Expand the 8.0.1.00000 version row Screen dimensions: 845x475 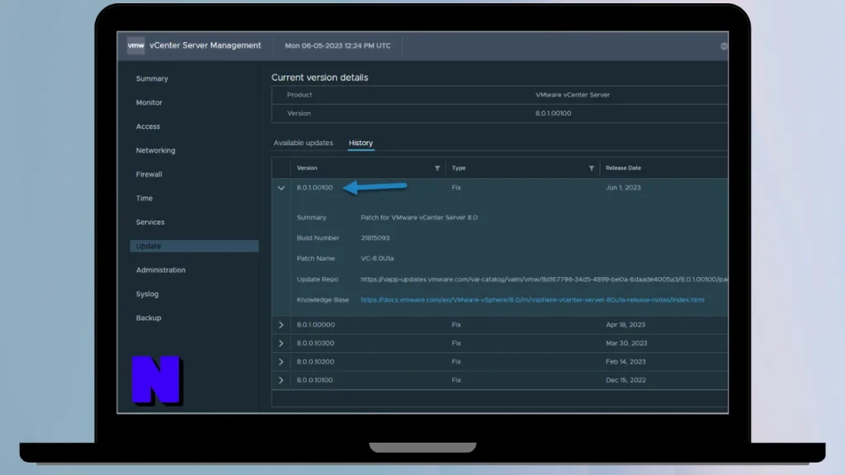click(281, 325)
